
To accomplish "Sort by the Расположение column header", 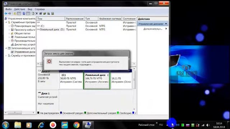I will coord(75,19).
